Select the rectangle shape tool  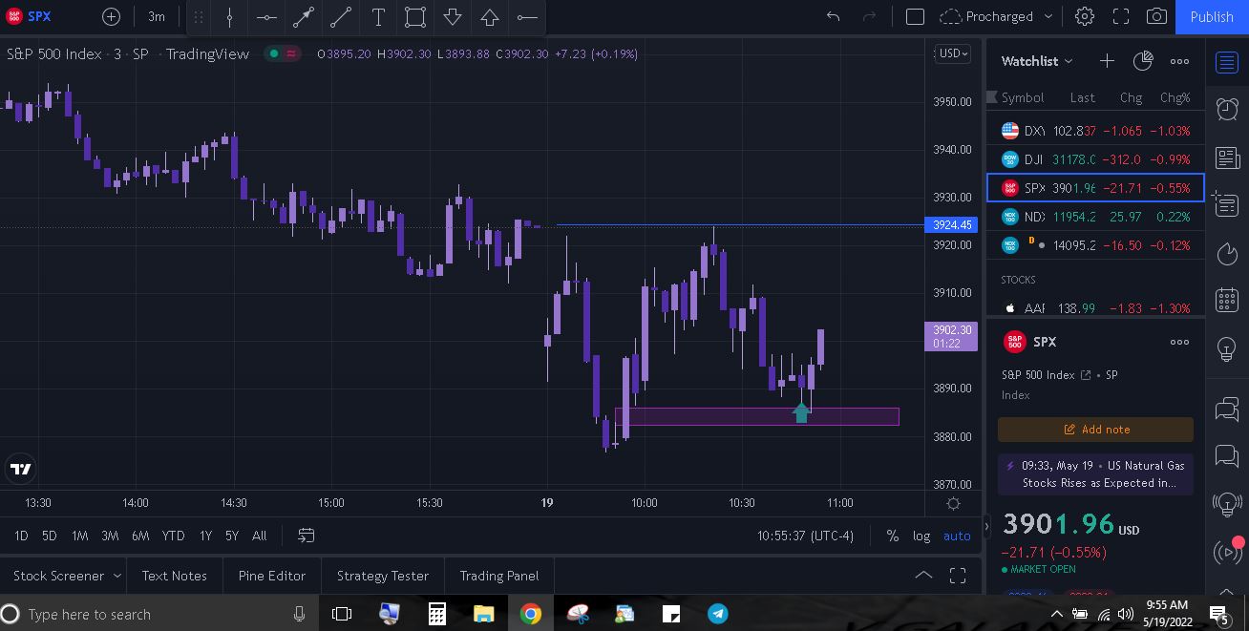(415, 16)
